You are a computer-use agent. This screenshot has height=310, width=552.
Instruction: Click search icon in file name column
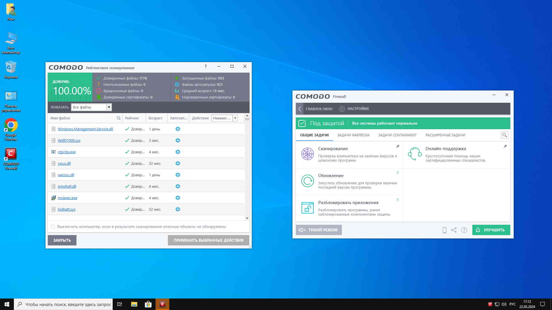point(118,118)
